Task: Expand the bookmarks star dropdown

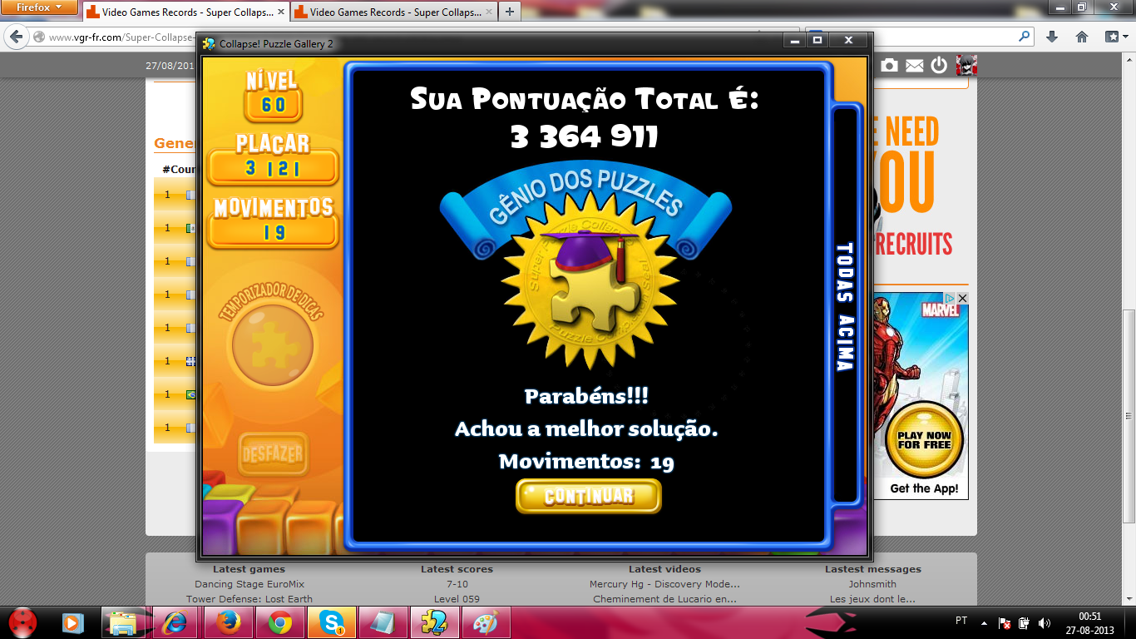Action: [x=1117, y=37]
